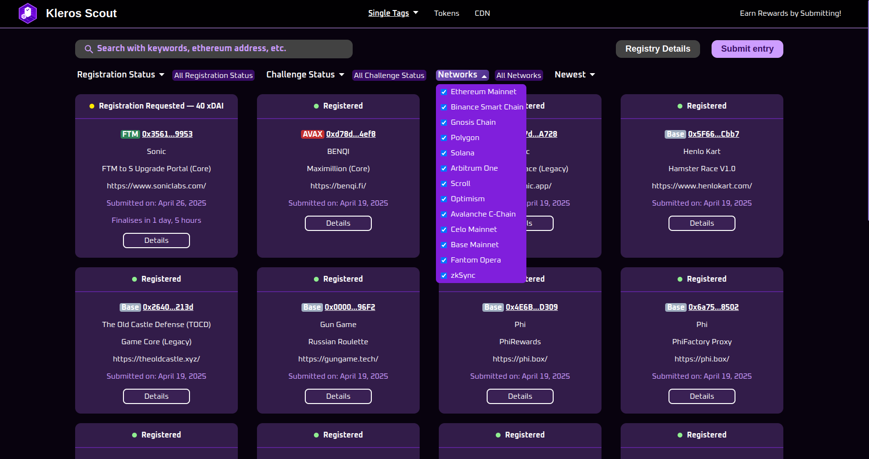Viewport: 869px width, 459px height.
Task: Click the Base badge on the Gun Game card
Action: tap(312, 307)
